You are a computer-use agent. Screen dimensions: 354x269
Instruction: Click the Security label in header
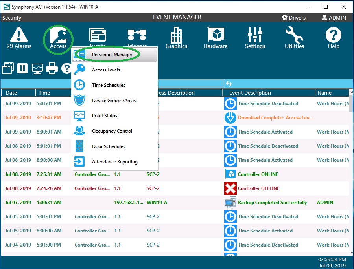(12, 18)
